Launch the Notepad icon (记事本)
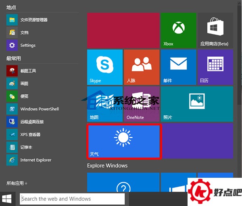Image resolution: width=242 pixels, height=206 pixels. [x=12, y=147]
